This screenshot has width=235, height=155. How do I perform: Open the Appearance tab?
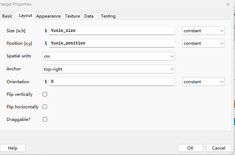(48, 16)
